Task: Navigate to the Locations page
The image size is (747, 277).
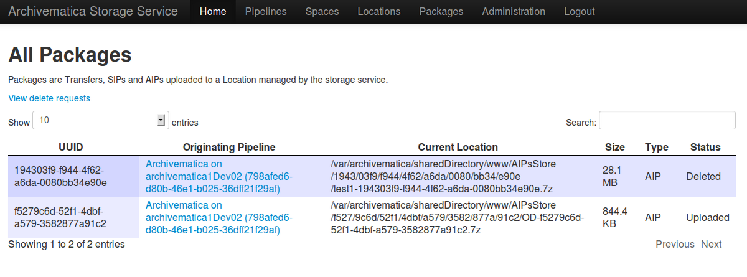Action: 379,12
